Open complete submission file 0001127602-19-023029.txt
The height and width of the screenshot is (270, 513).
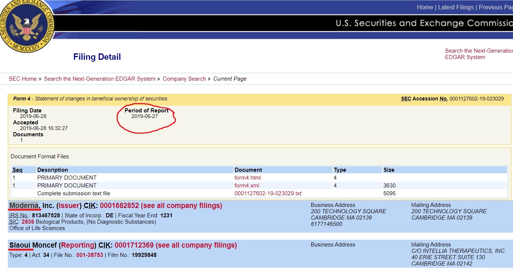tap(268, 193)
